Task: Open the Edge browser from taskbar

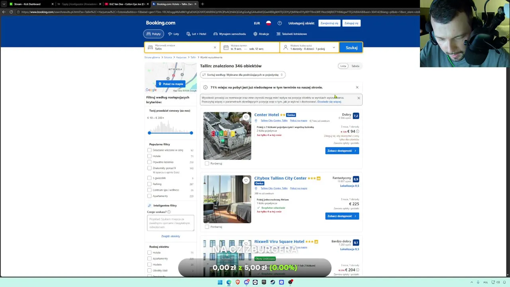Action: click(x=229, y=282)
